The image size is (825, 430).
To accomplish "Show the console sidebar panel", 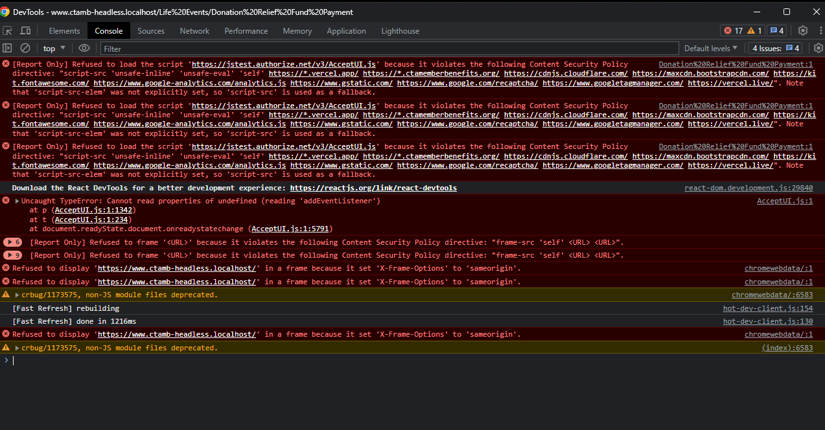I will coord(7,48).
